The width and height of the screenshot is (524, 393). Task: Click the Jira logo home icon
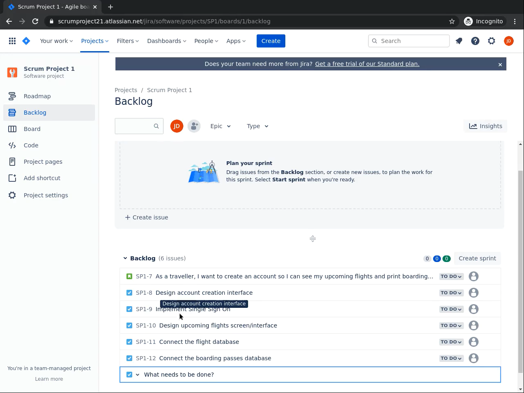click(26, 41)
